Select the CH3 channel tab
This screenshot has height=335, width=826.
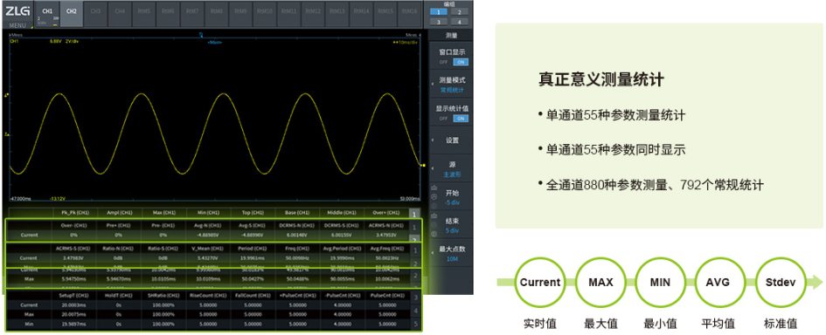[96, 14]
